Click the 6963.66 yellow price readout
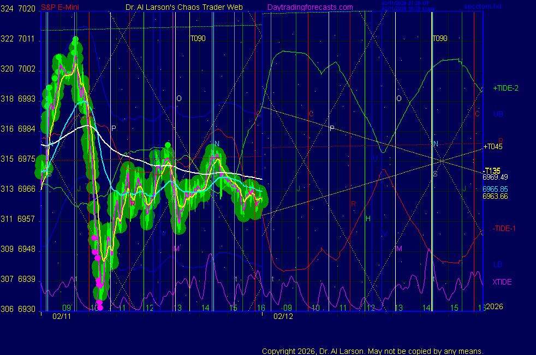This screenshot has width=536, height=355. pyautogui.click(x=495, y=196)
